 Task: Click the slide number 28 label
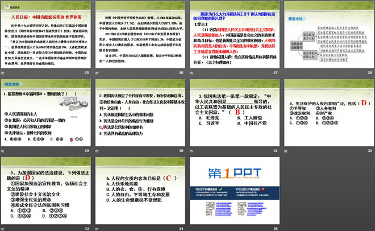pos(370,72)
